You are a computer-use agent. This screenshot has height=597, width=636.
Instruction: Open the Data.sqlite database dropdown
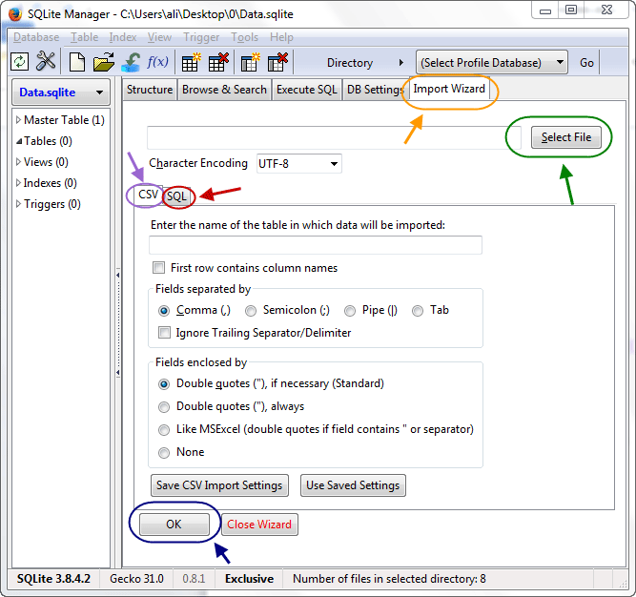pyautogui.click(x=61, y=93)
